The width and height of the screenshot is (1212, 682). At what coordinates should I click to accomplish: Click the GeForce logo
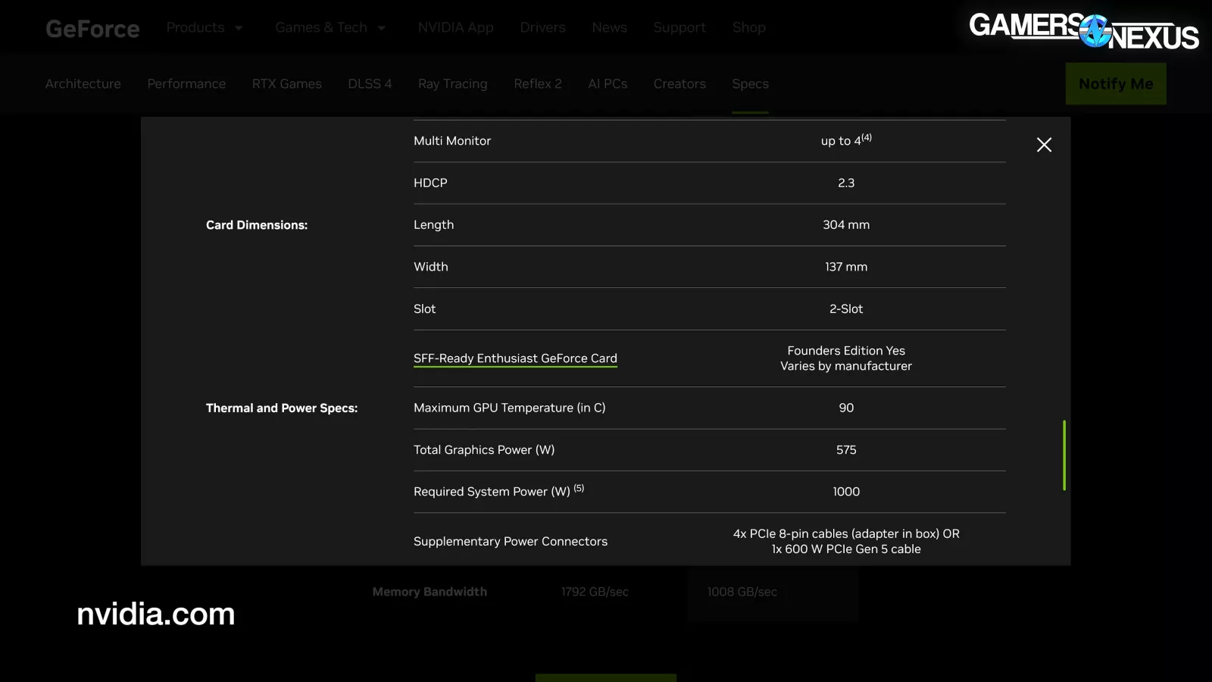point(92,29)
